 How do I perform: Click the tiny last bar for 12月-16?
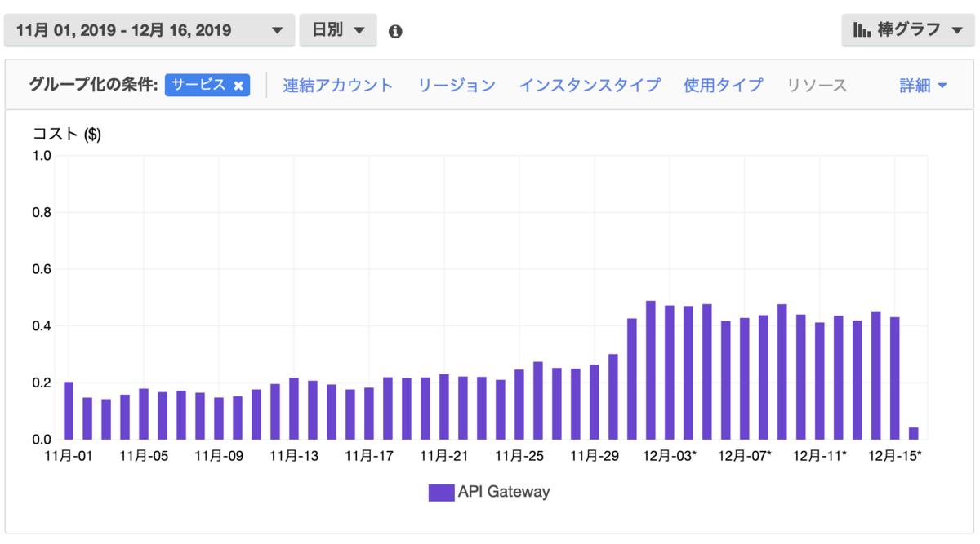point(913,433)
